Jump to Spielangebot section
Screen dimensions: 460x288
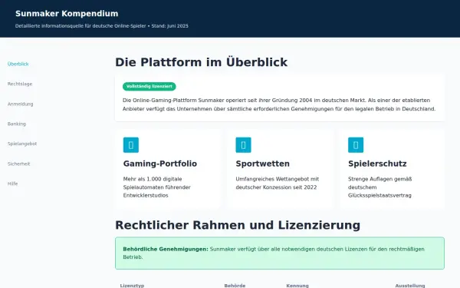coord(22,144)
